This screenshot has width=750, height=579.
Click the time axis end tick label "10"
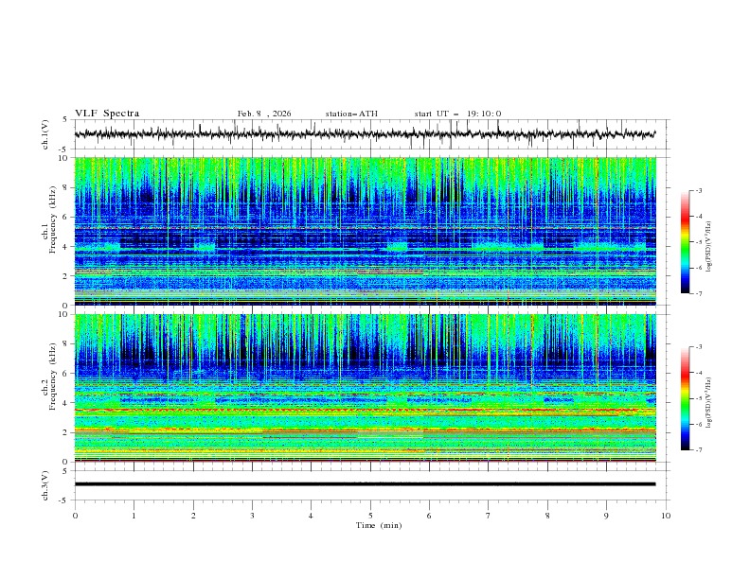coord(666,516)
